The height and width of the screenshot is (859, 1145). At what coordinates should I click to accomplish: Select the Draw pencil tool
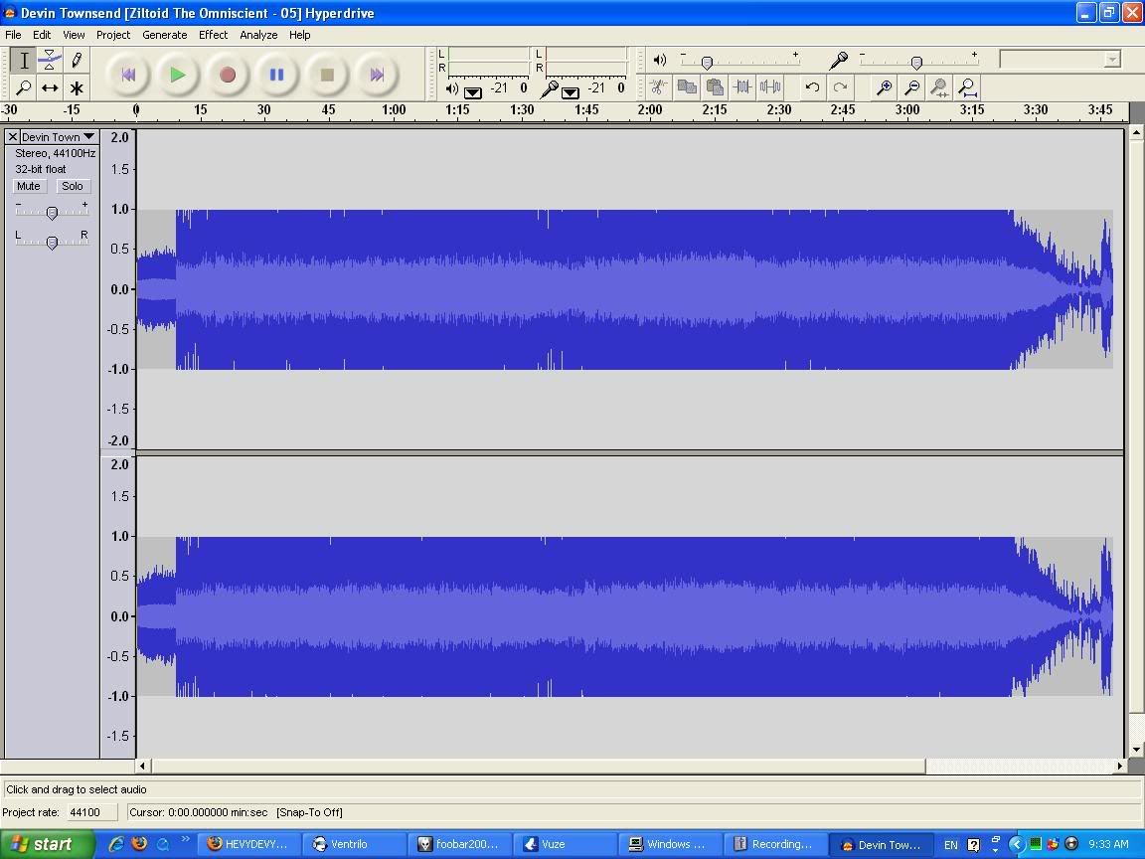click(76, 61)
